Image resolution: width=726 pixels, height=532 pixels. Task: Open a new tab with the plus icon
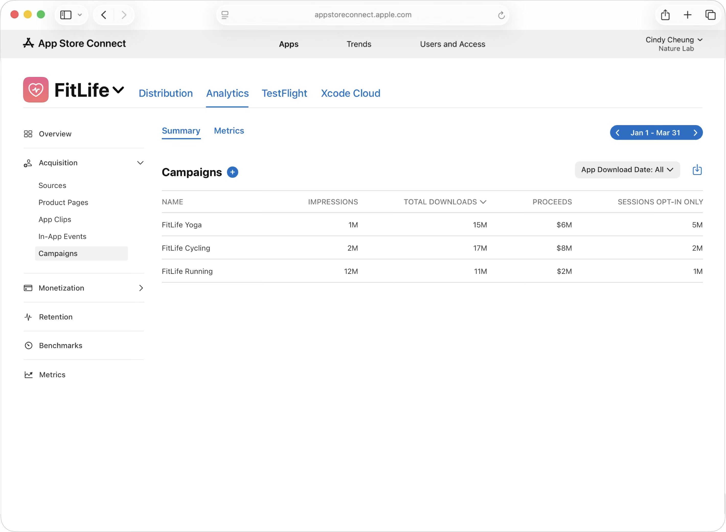[687, 15]
